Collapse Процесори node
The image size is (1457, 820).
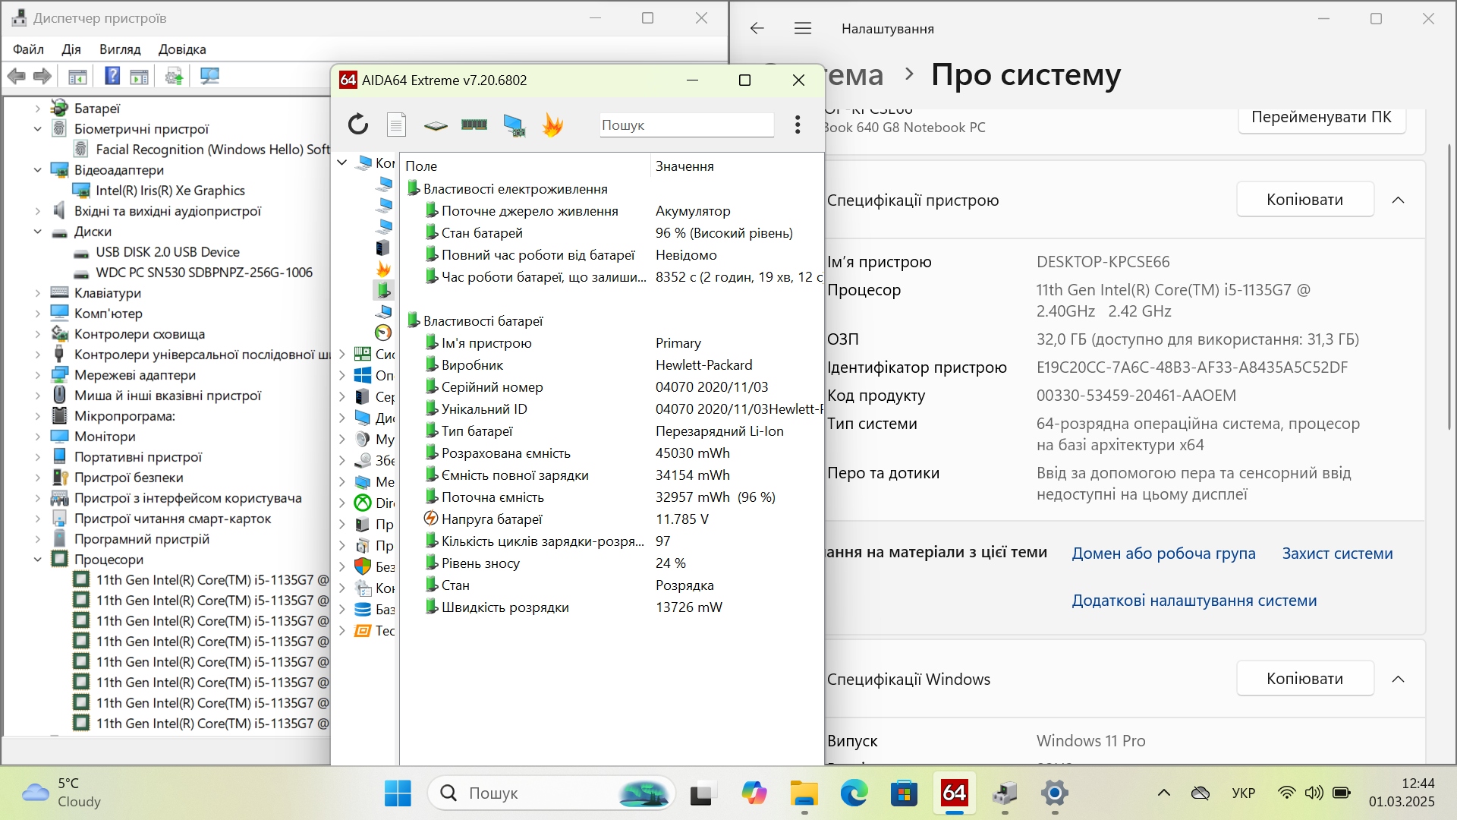[x=38, y=560]
